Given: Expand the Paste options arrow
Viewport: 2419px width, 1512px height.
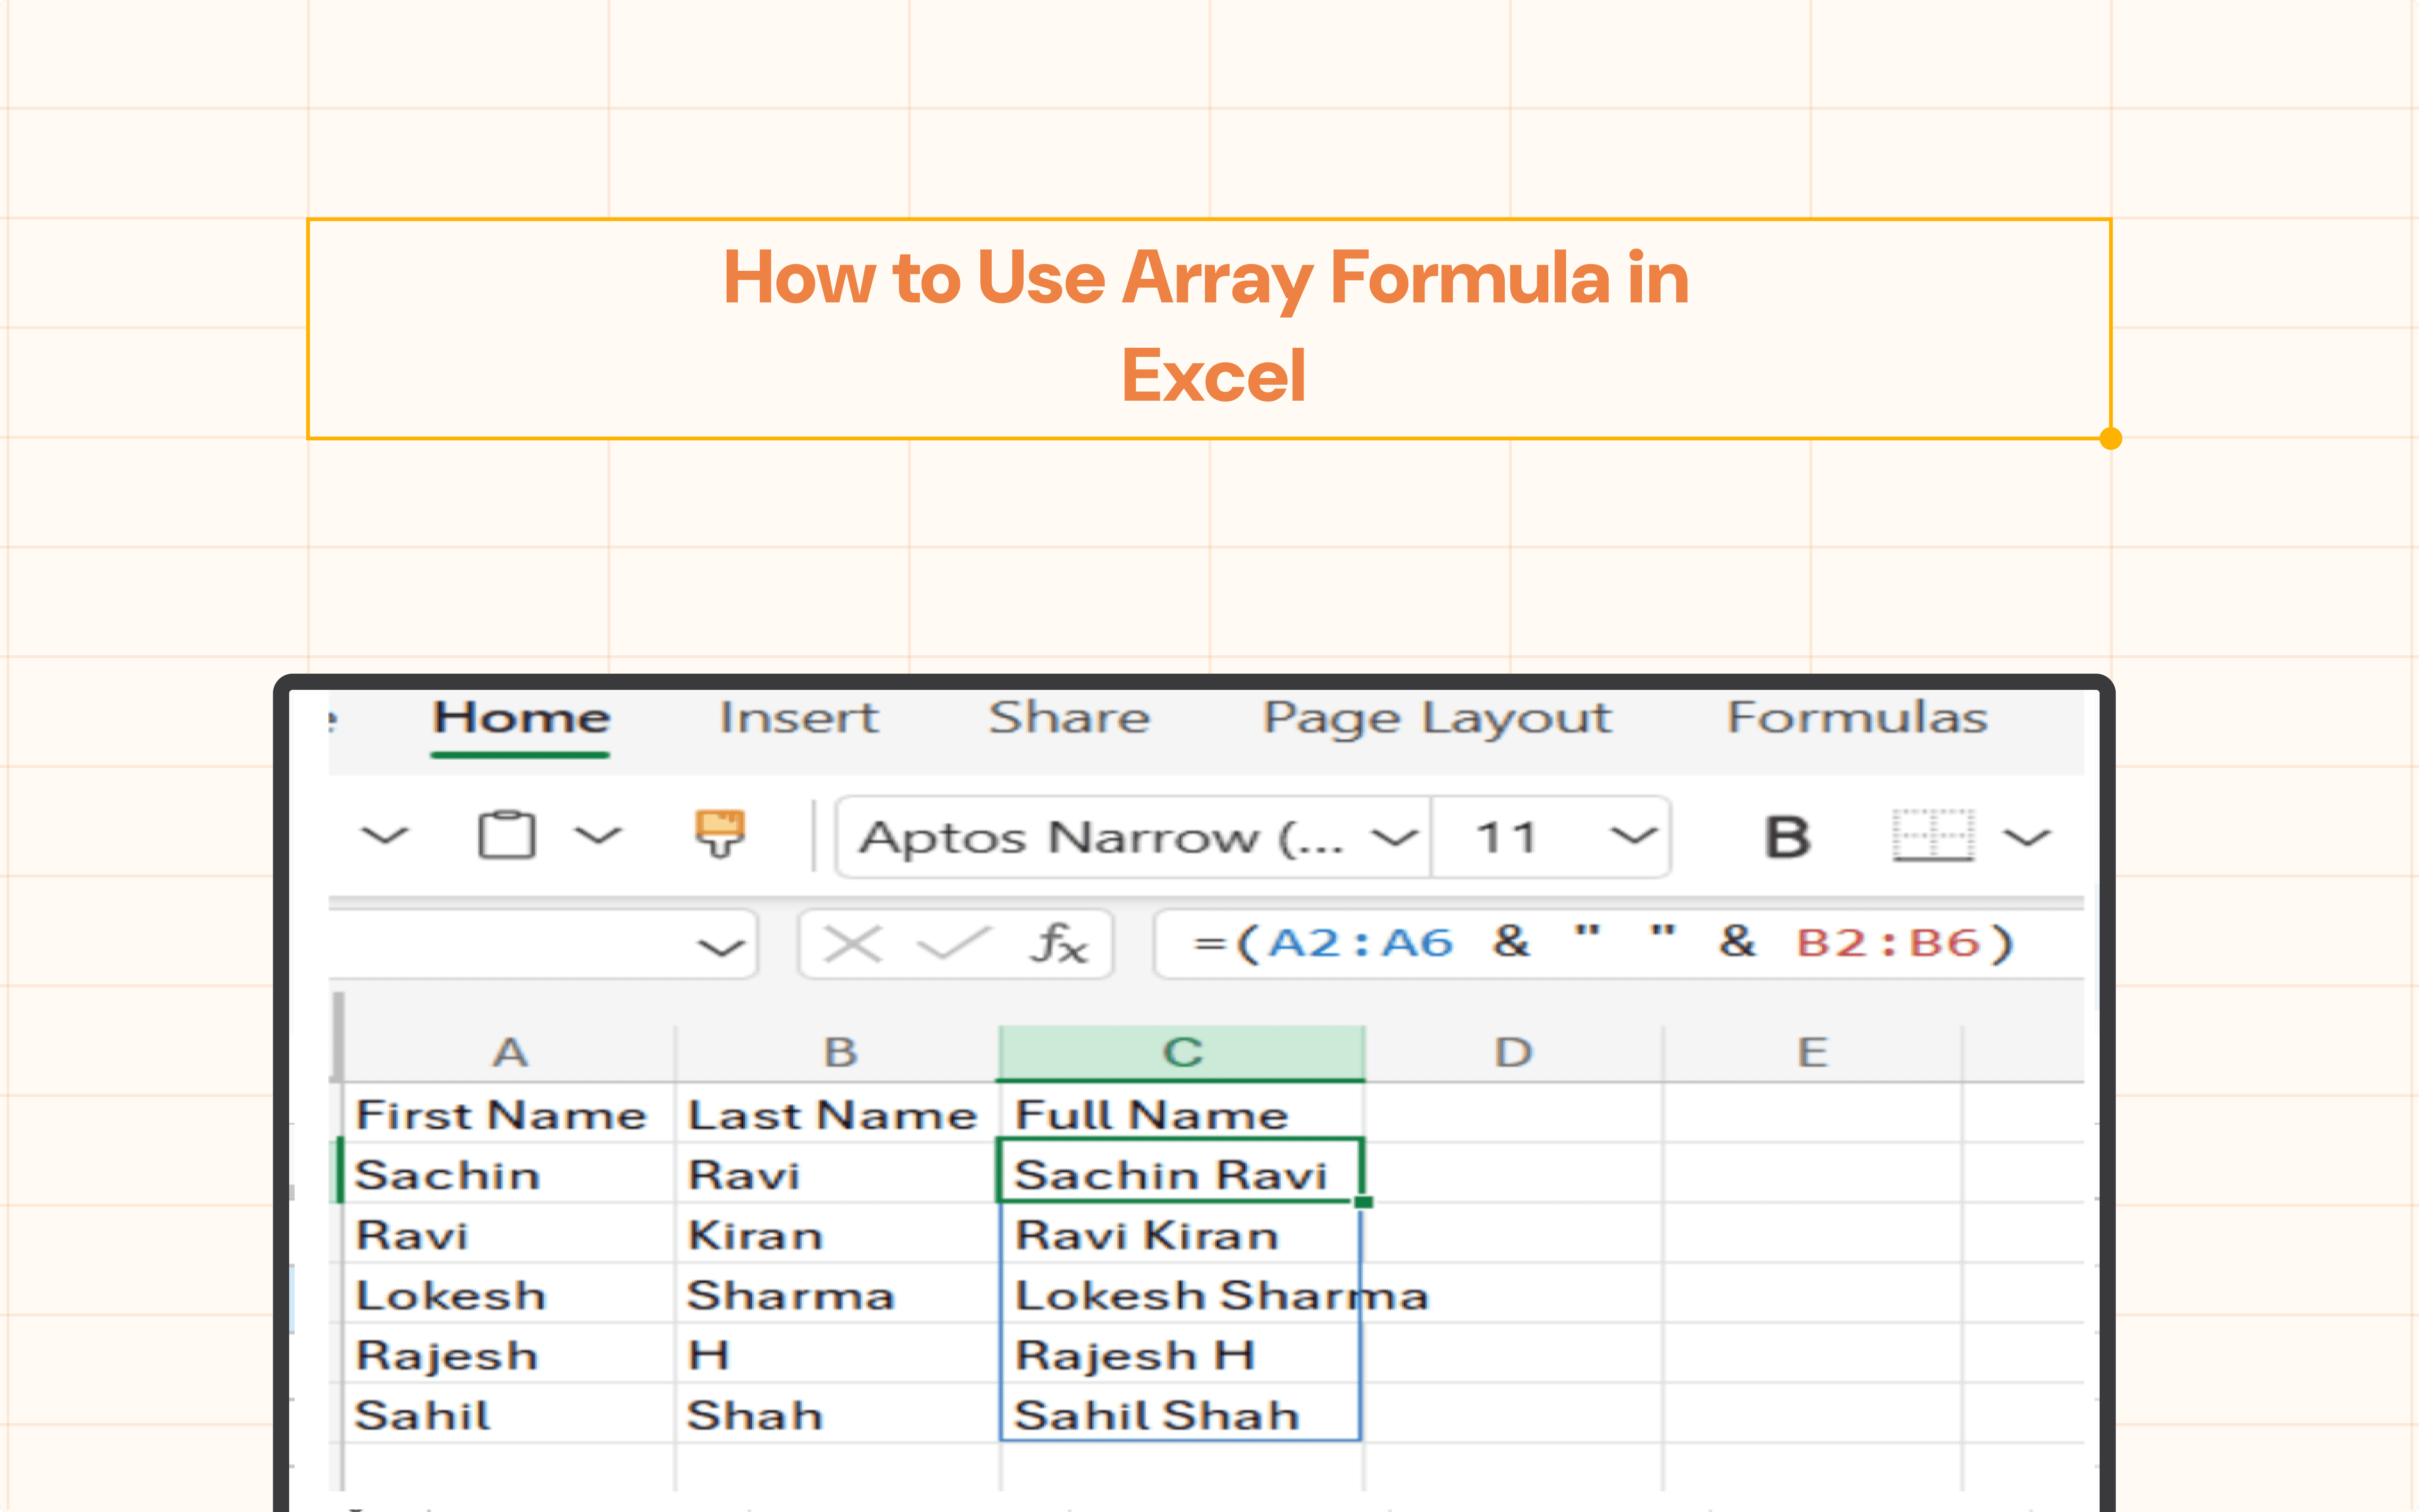Looking at the screenshot, I should point(598,835).
